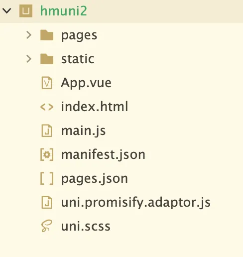Click the square brackets icon beside pages.json
This screenshot has height=257, width=243.
point(47,178)
